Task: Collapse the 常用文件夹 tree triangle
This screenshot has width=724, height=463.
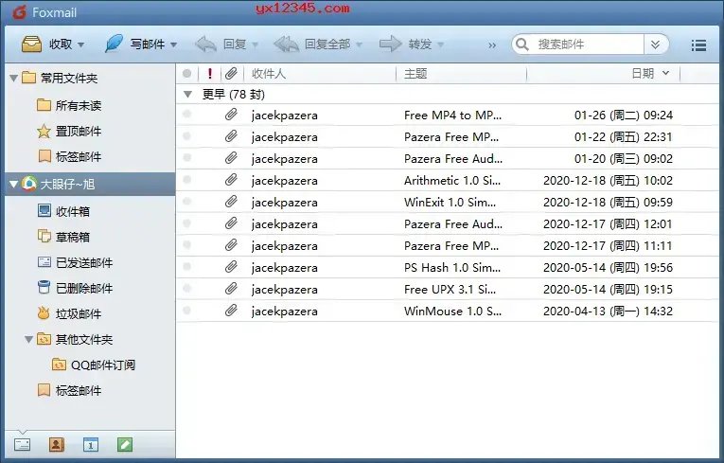Action: point(14,78)
